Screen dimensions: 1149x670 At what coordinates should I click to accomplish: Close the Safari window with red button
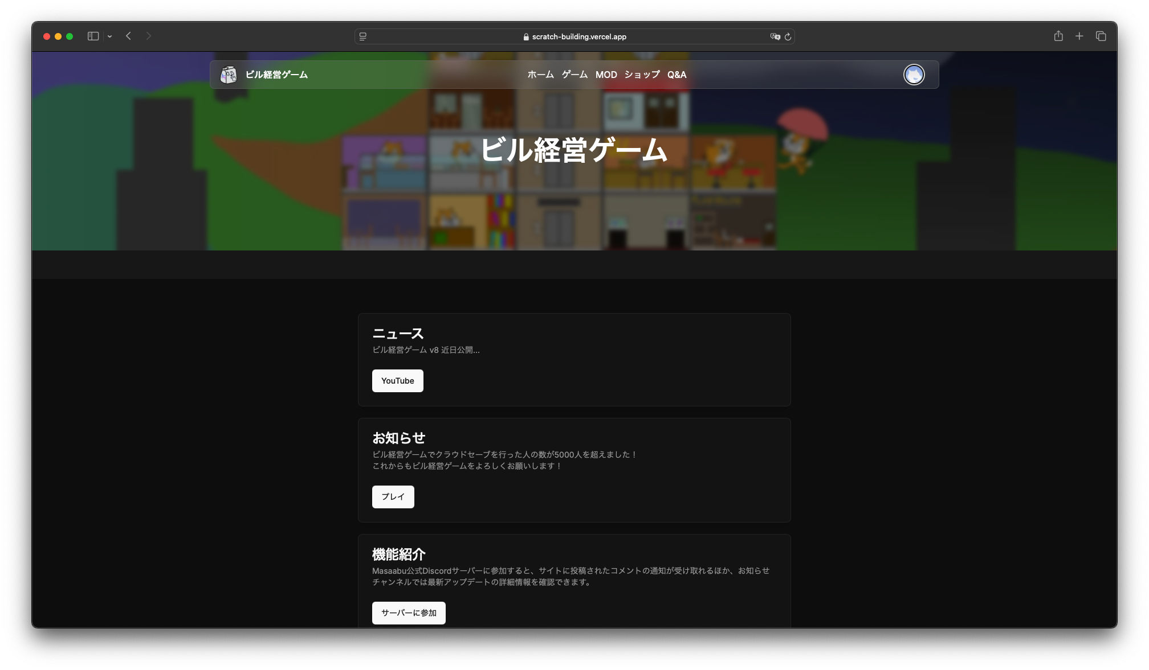47,36
